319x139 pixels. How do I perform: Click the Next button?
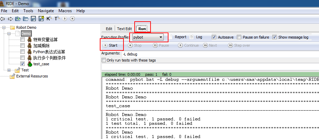[x=210, y=45]
